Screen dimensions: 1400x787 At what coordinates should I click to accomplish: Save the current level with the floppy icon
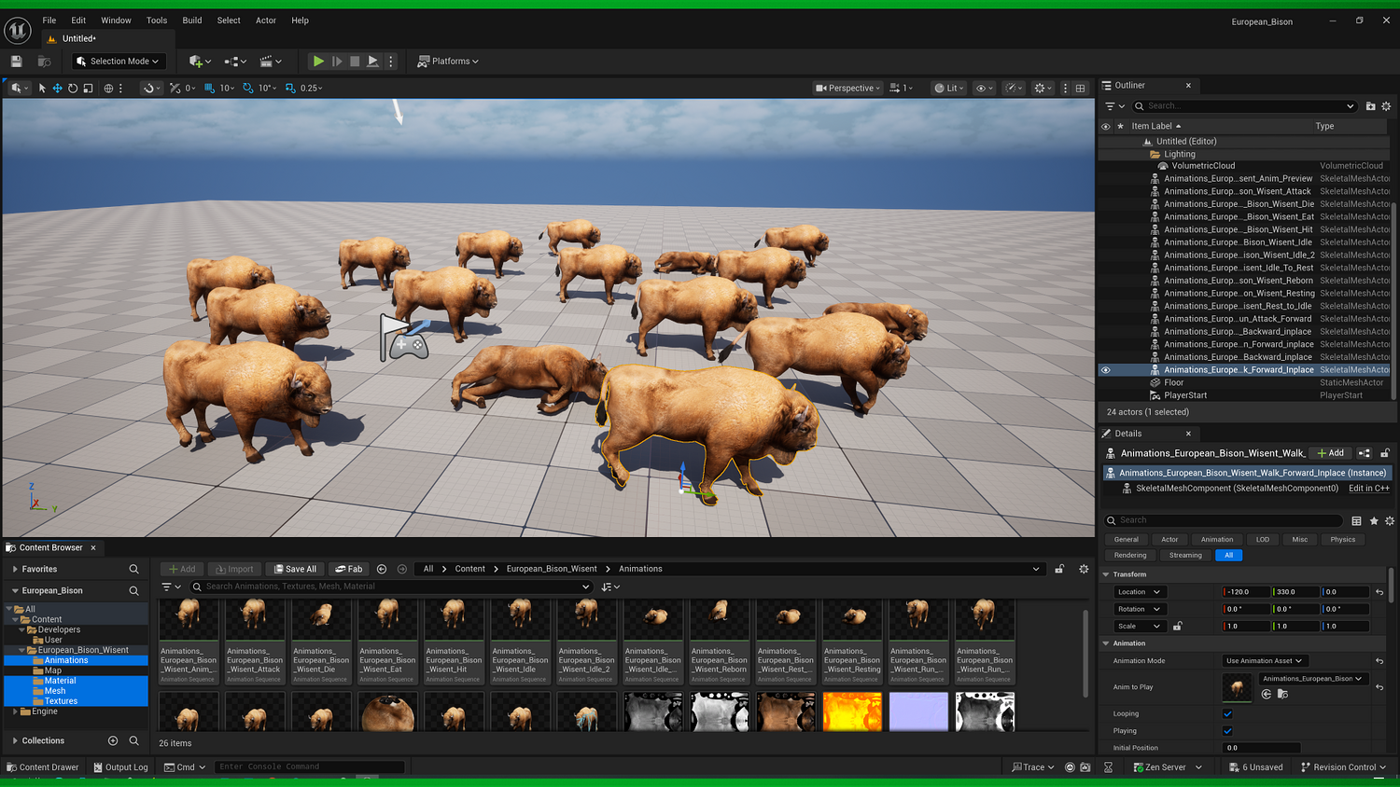pos(16,62)
